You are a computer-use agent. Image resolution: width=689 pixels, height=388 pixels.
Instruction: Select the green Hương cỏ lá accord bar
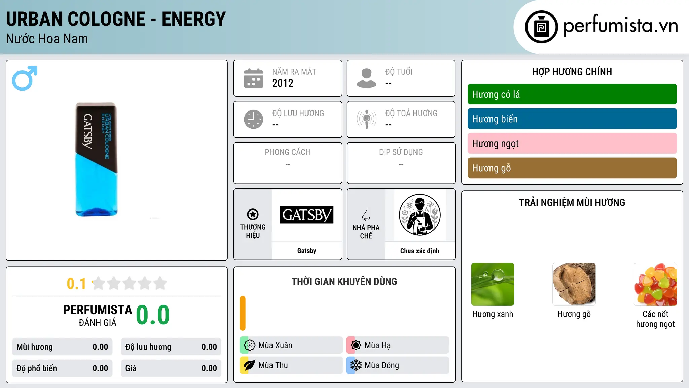coord(572,94)
